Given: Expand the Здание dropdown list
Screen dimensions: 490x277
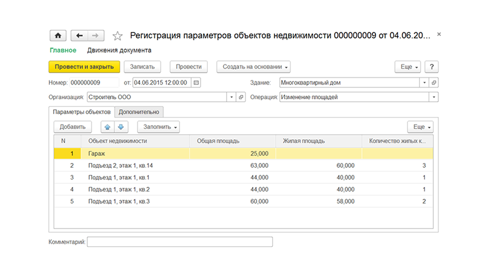Looking at the screenshot, I should 424,83.
